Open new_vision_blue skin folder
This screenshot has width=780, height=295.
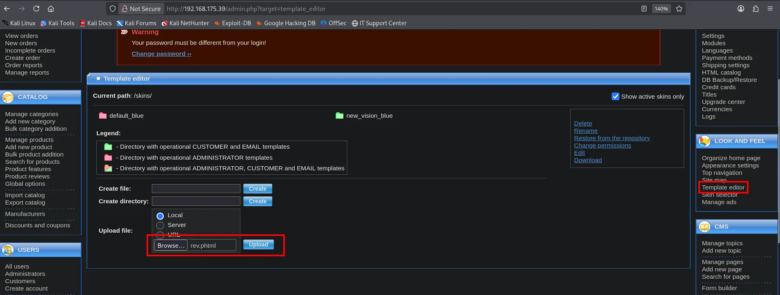coord(364,116)
